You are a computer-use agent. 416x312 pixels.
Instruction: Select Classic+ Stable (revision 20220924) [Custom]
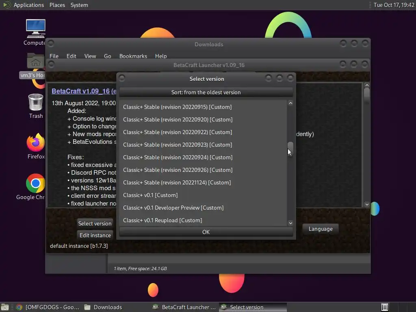(x=203, y=157)
